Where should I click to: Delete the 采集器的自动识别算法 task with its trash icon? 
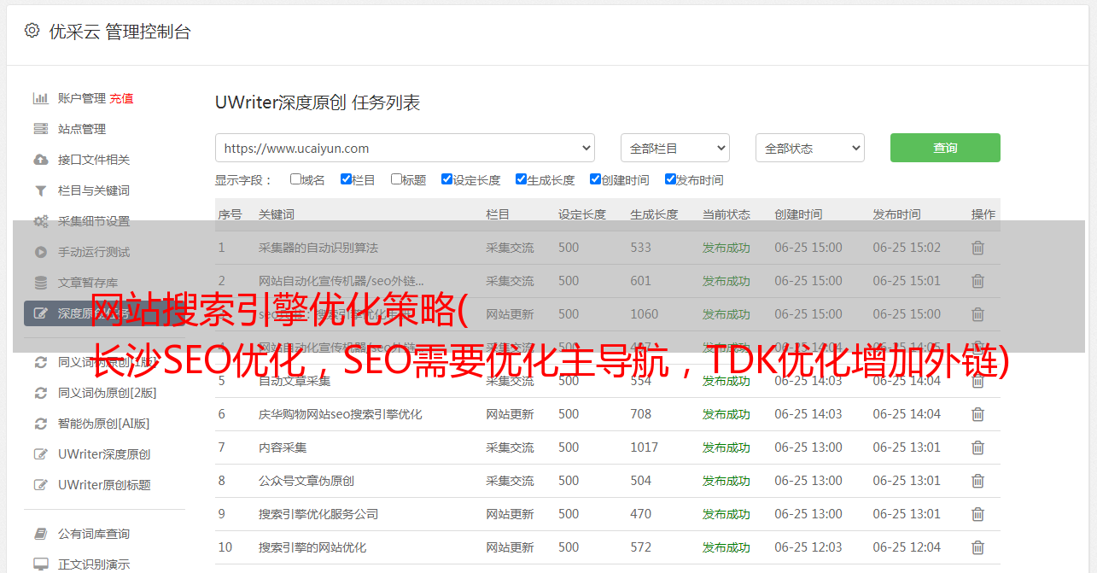click(978, 248)
